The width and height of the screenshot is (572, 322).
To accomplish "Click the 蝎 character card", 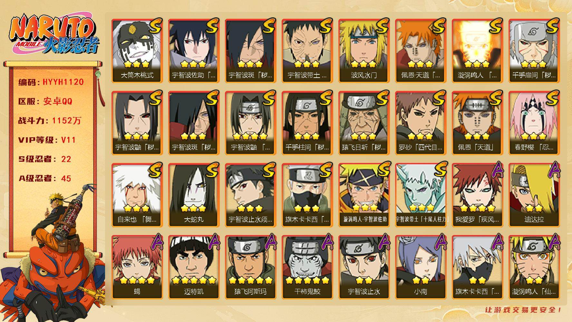I will tap(137, 267).
